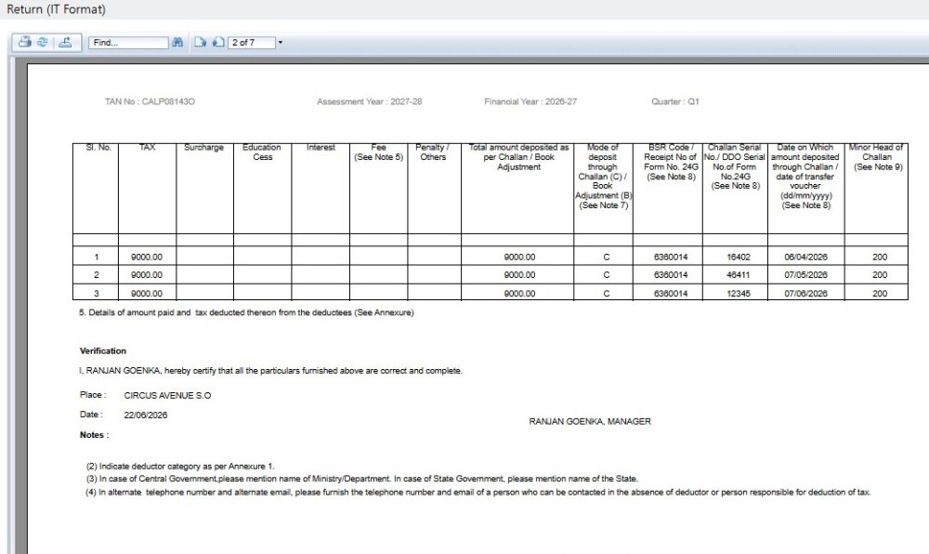Go to next page using the page-arrow icon
This screenshot has height=554, width=929.
(201, 42)
